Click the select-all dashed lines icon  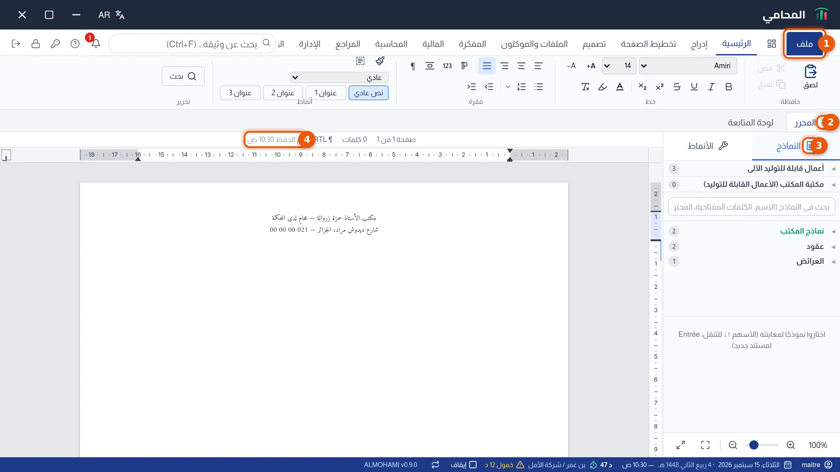[360, 61]
